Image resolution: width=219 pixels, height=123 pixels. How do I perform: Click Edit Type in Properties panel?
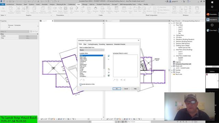[34, 31]
